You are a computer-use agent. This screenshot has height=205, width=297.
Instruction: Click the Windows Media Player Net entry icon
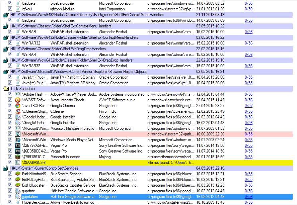(18, 140)
